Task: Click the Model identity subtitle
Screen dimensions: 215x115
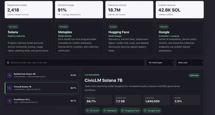Action: tap(65, 36)
